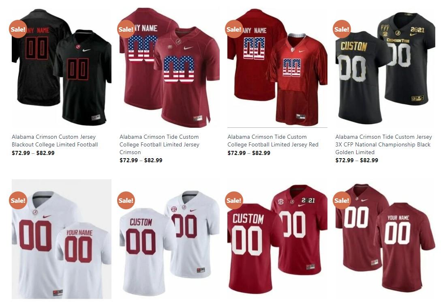View crimson YOUR NAME jersey image

pos(385,239)
